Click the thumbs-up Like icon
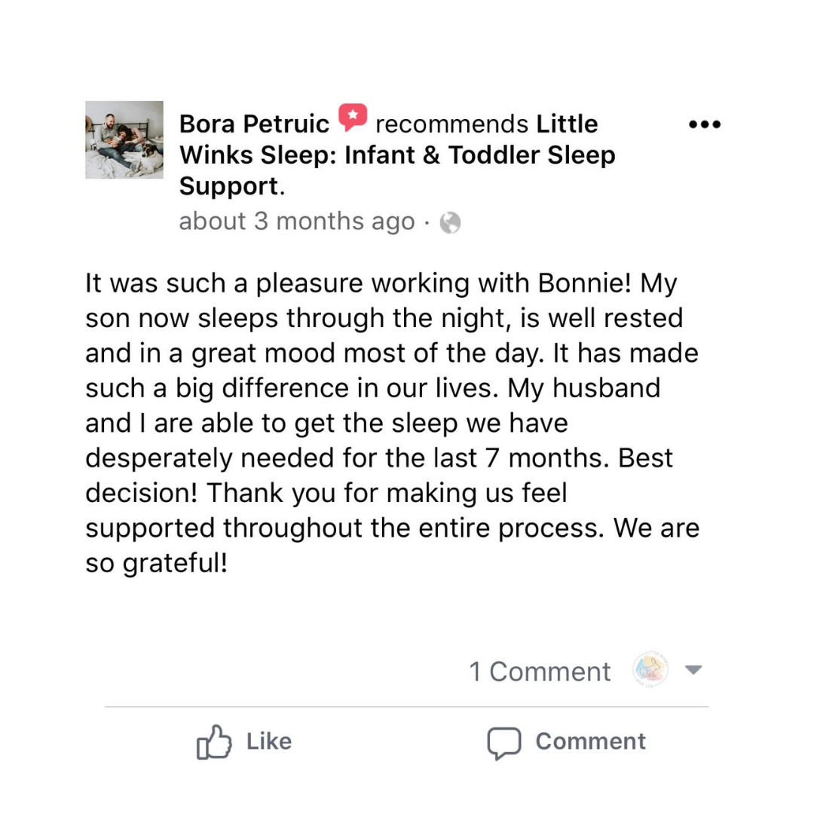814x814 pixels. [213, 742]
